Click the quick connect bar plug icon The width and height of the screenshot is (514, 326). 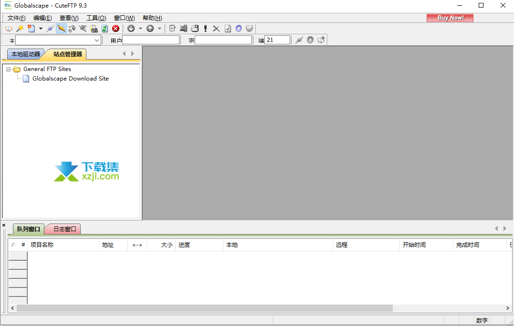click(x=299, y=40)
